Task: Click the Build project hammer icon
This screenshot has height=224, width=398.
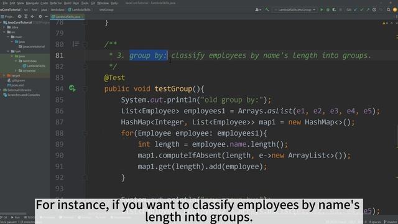Action: point(267,10)
